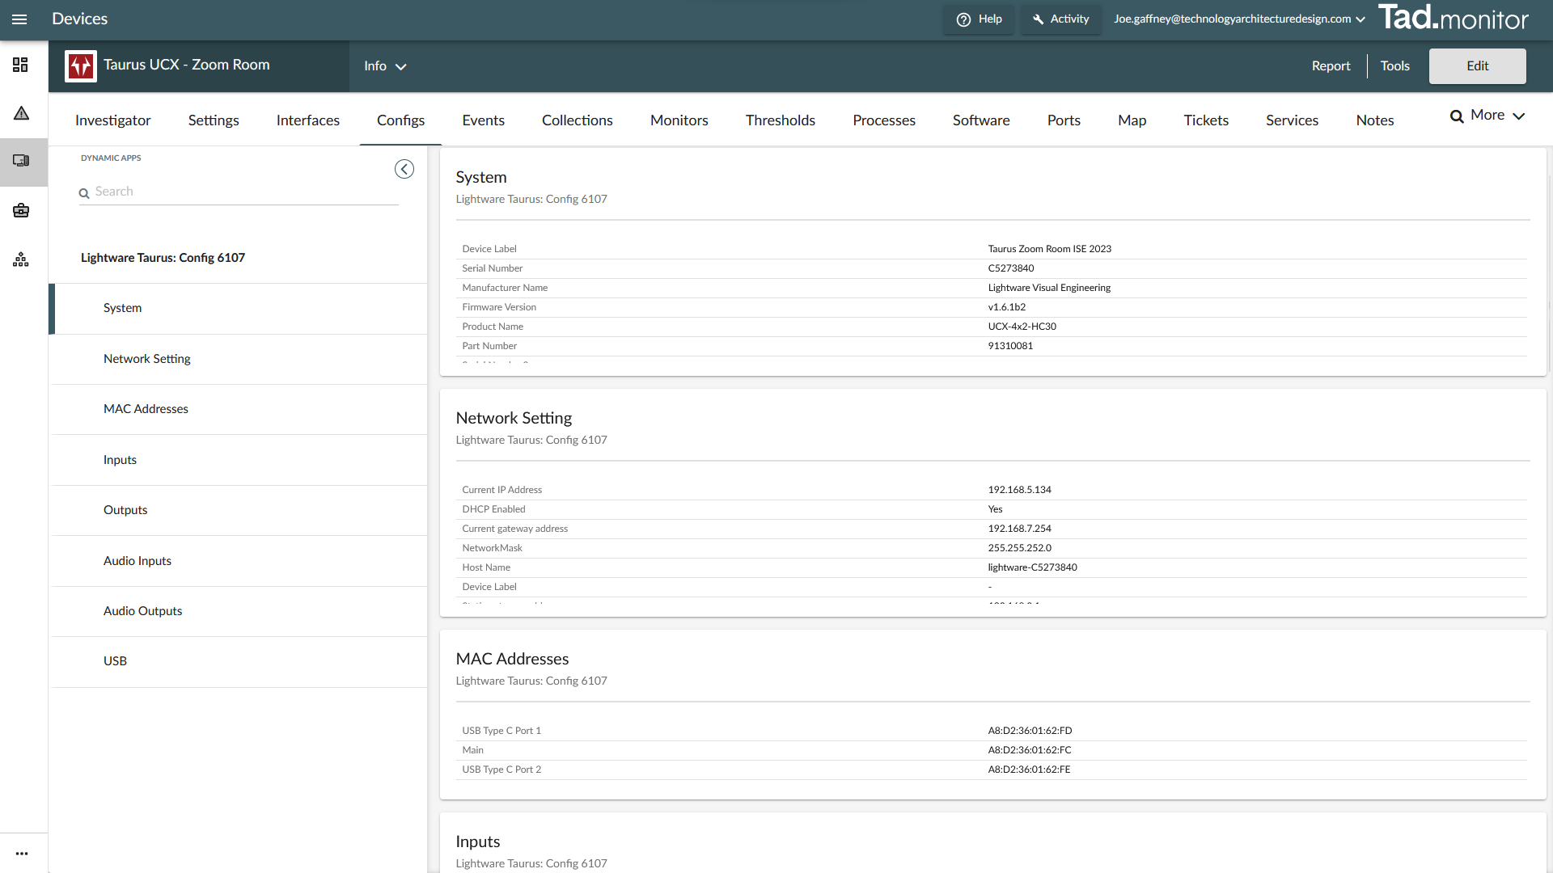The image size is (1553, 873).
Task: Open the Events alert triangle sidebar icon
Action: tap(21, 113)
